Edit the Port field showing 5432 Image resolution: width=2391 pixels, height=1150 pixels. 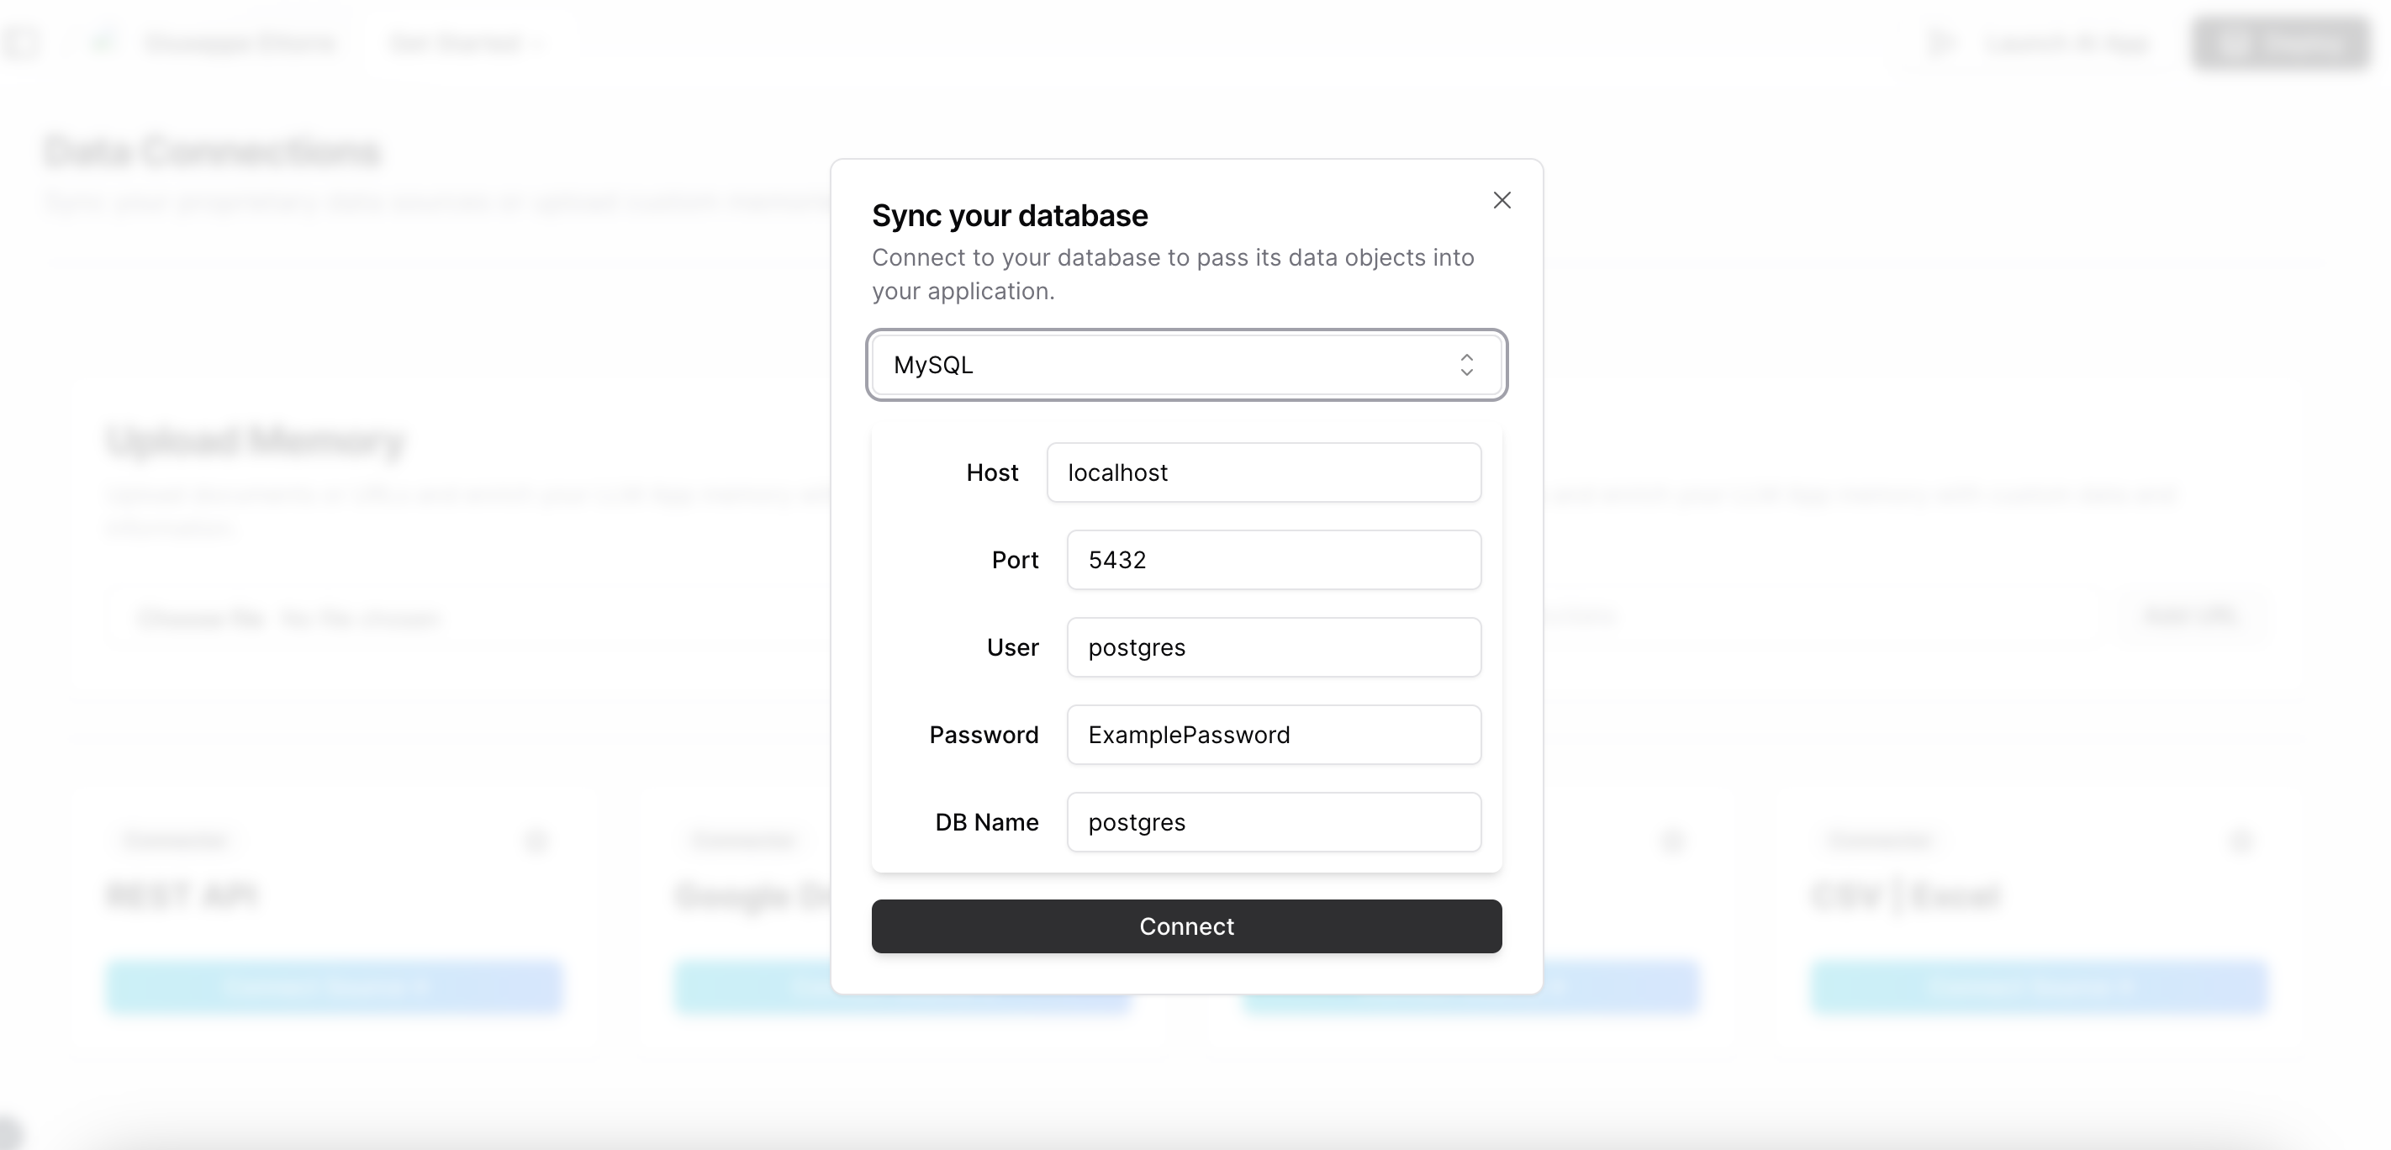pos(1274,560)
